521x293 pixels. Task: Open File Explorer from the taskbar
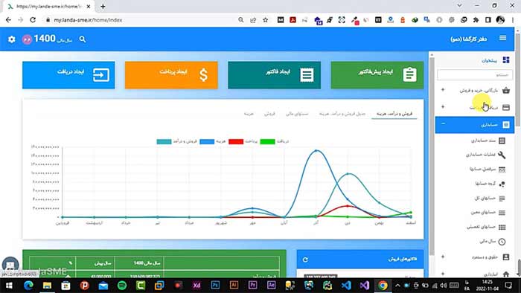point(47,286)
